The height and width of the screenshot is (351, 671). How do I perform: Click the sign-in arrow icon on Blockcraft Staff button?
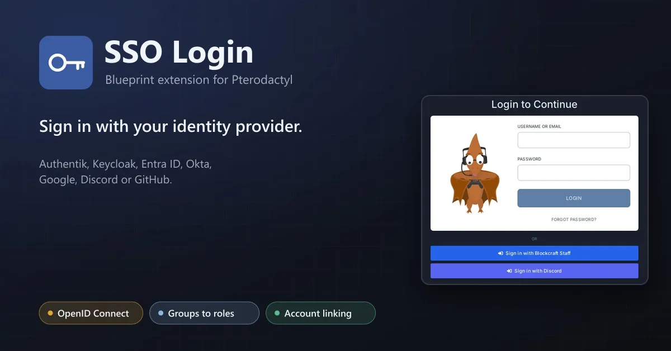(x=500, y=253)
